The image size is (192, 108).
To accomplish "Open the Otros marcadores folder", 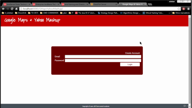I will tap(181, 13).
